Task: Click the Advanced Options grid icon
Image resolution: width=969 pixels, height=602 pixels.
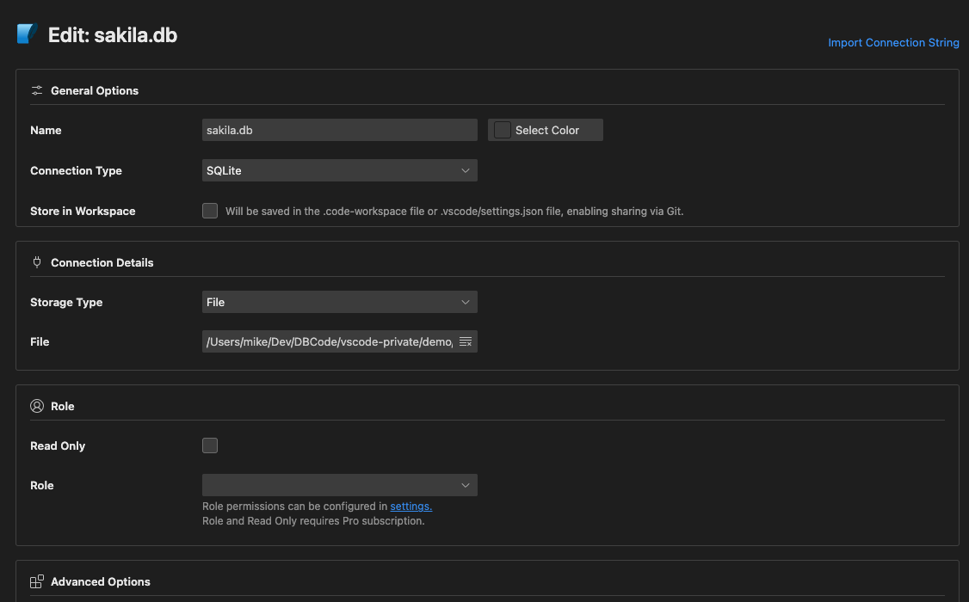Action: 37,581
